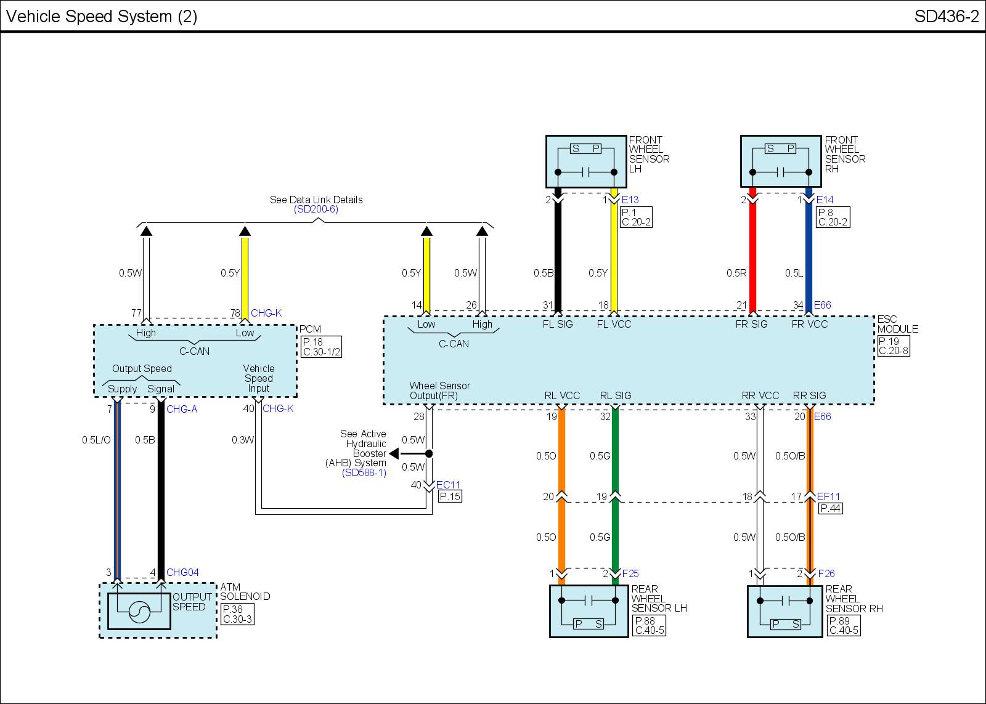The width and height of the screenshot is (986, 704).
Task: Click the SD436-2 sheet number in header
Action: (x=946, y=17)
